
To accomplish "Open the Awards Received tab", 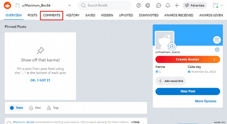I will pyautogui.click(x=179, y=15).
